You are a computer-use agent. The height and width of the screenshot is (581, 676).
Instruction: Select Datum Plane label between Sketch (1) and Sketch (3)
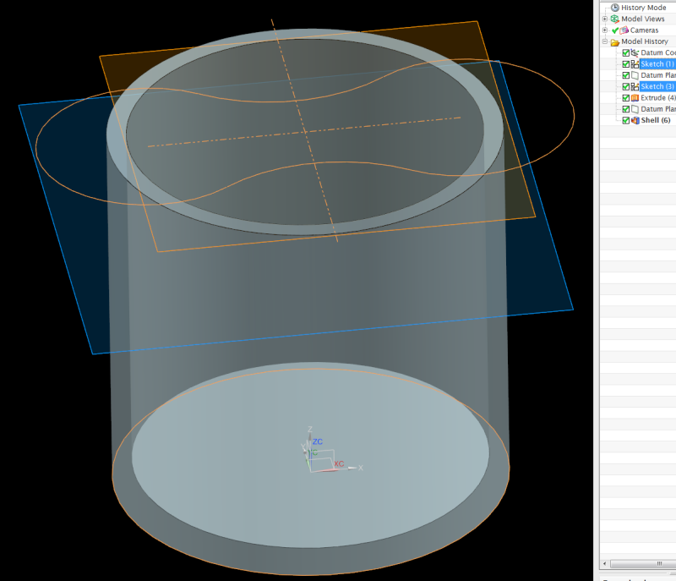[x=658, y=75]
